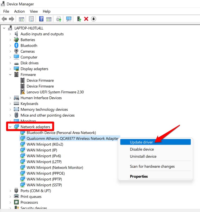Expand the Keyboards category
Screen dimensions: 200x212
(10, 104)
